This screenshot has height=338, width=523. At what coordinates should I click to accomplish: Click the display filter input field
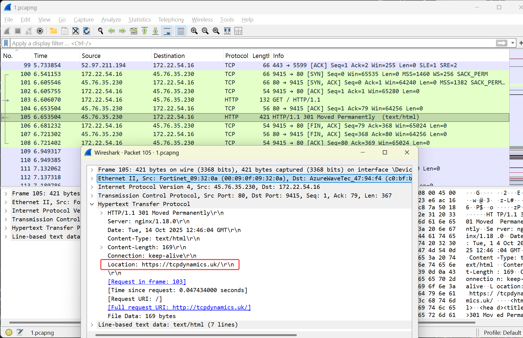point(246,43)
